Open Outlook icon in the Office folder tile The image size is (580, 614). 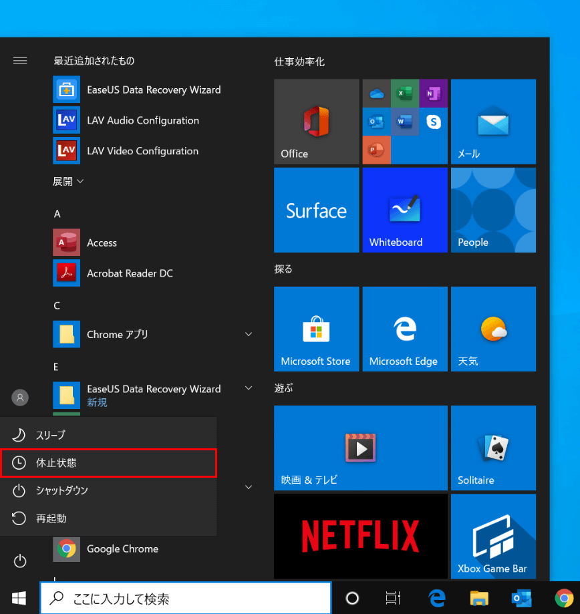point(377,122)
